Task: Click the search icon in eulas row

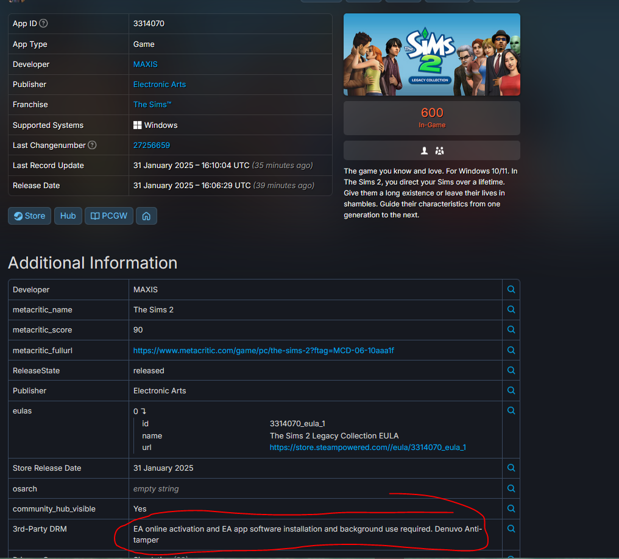Action: click(x=511, y=410)
